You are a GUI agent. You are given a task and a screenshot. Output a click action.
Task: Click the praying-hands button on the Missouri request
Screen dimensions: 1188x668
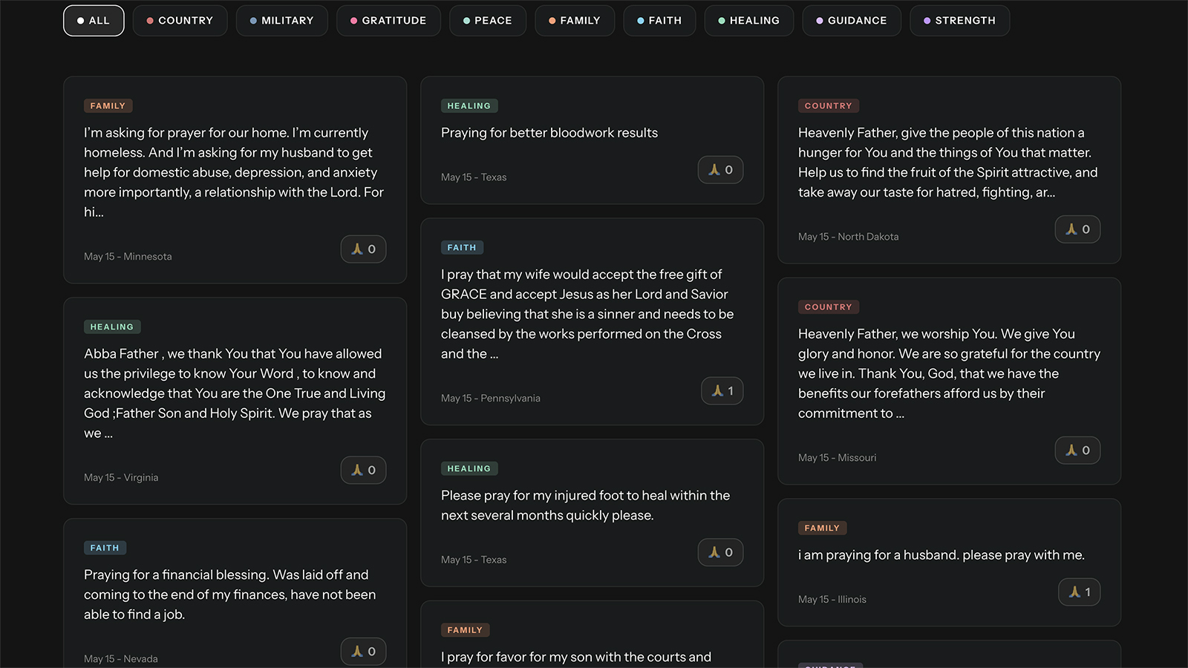tap(1077, 451)
